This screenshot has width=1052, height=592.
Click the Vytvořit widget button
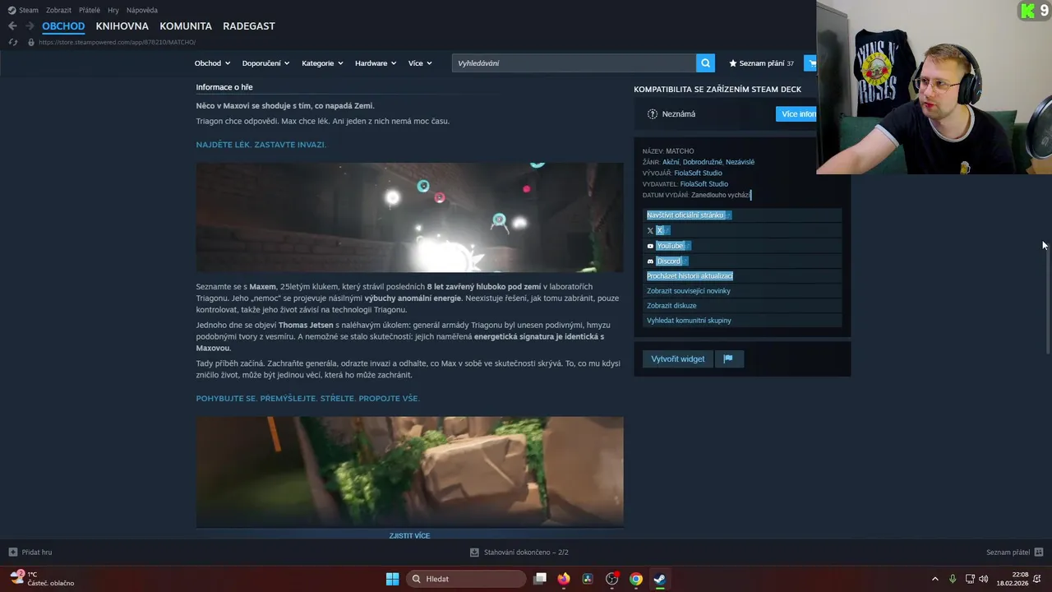tap(678, 358)
